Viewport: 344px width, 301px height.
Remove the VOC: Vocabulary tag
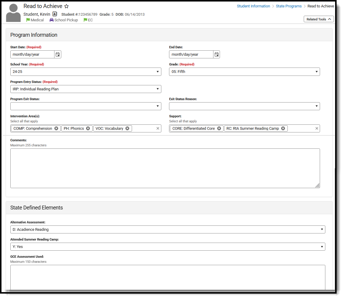[x=128, y=129]
